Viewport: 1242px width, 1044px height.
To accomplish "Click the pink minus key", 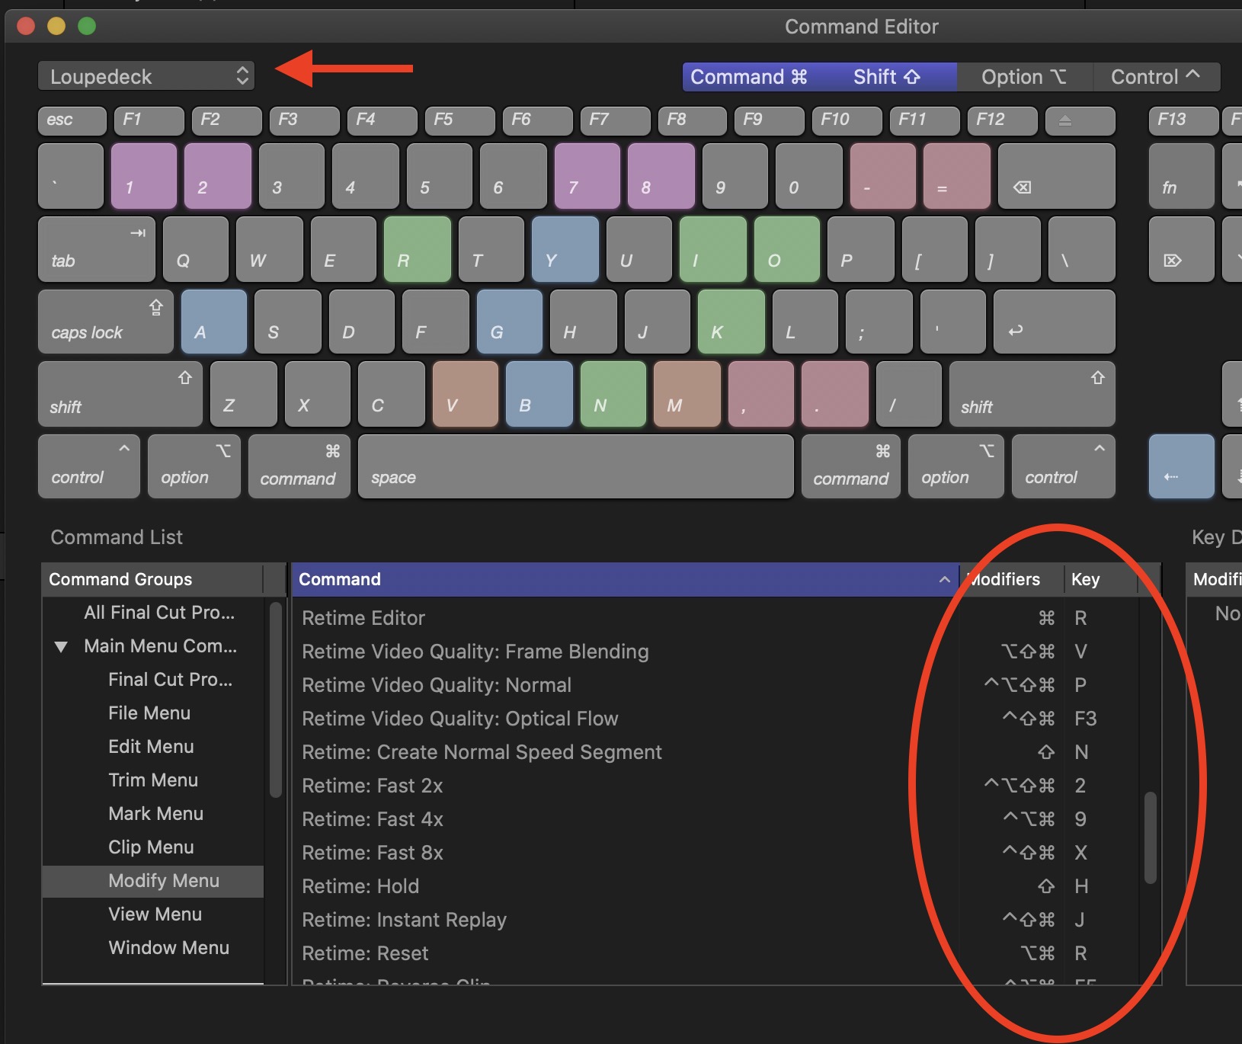I will [882, 176].
